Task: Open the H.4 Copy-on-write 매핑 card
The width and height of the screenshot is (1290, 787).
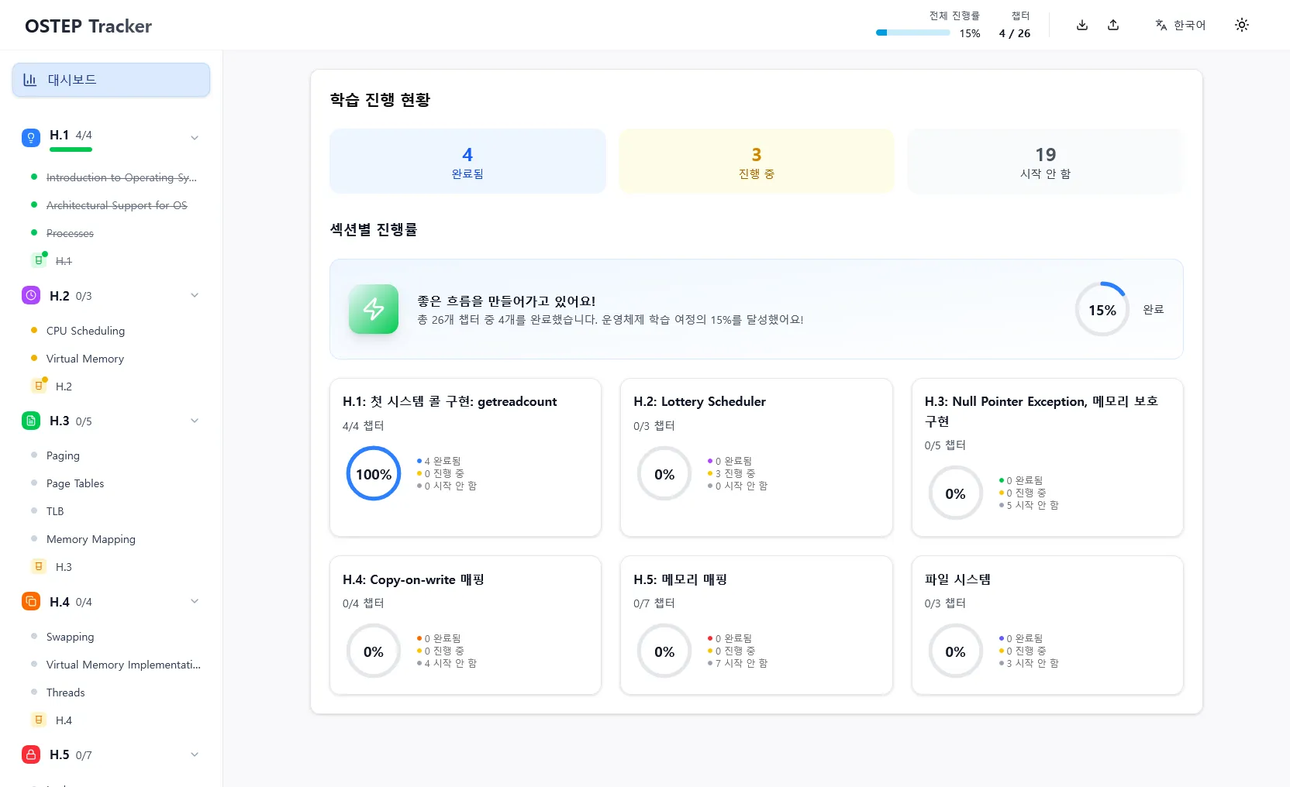Action: tap(465, 625)
